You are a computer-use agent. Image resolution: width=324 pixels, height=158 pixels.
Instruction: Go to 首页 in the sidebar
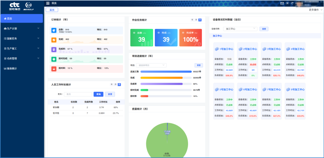click(x=22, y=19)
